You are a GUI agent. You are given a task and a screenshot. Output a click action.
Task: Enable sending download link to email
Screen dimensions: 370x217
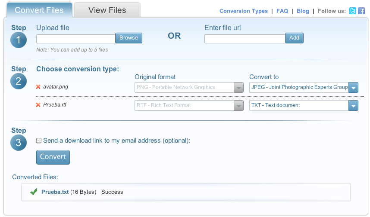pyautogui.click(x=39, y=141)
